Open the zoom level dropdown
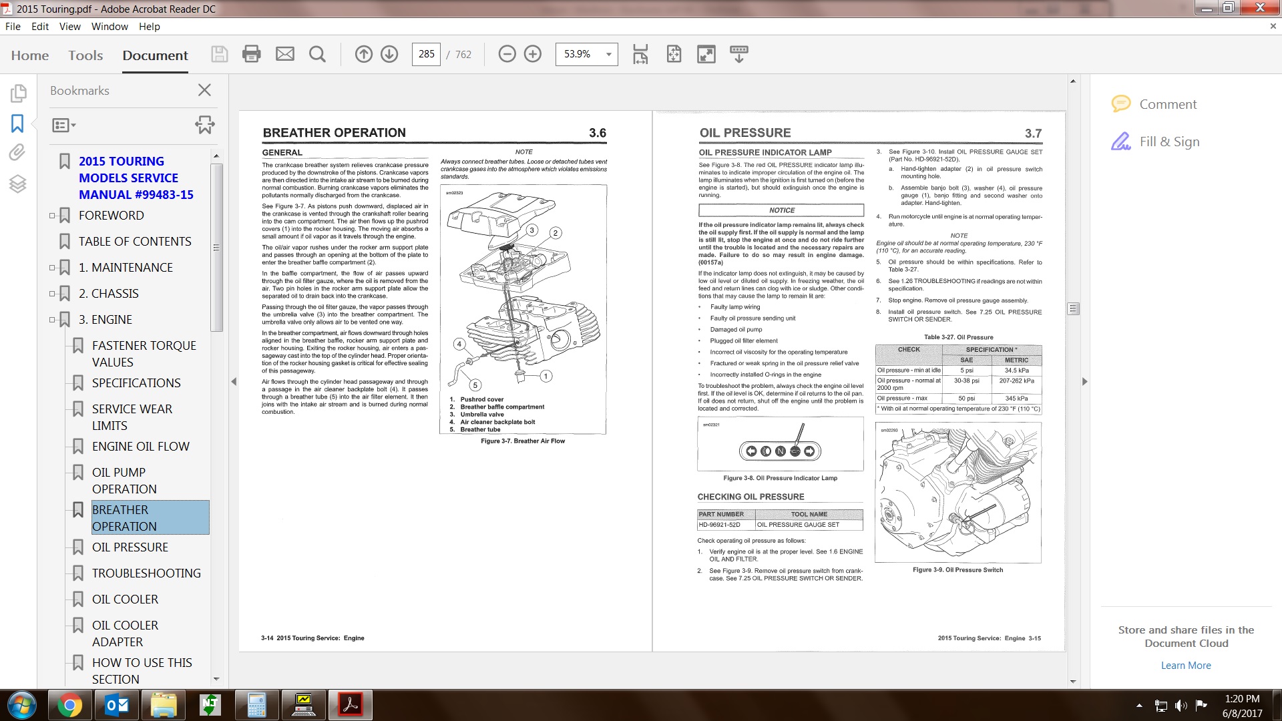This screenshot has width=1282, height=721. click(608, 54)
